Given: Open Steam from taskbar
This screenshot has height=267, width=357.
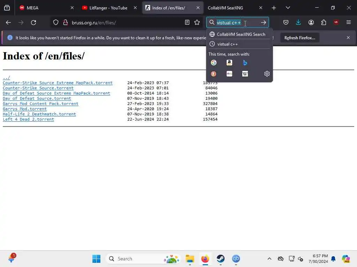Looking at the screenshot, I should coord(220,259).
